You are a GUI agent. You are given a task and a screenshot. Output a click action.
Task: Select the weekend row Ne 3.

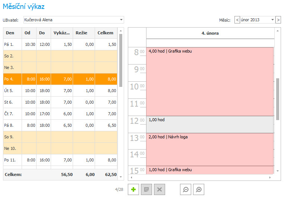pyautogui.click(x=60, y=67)
